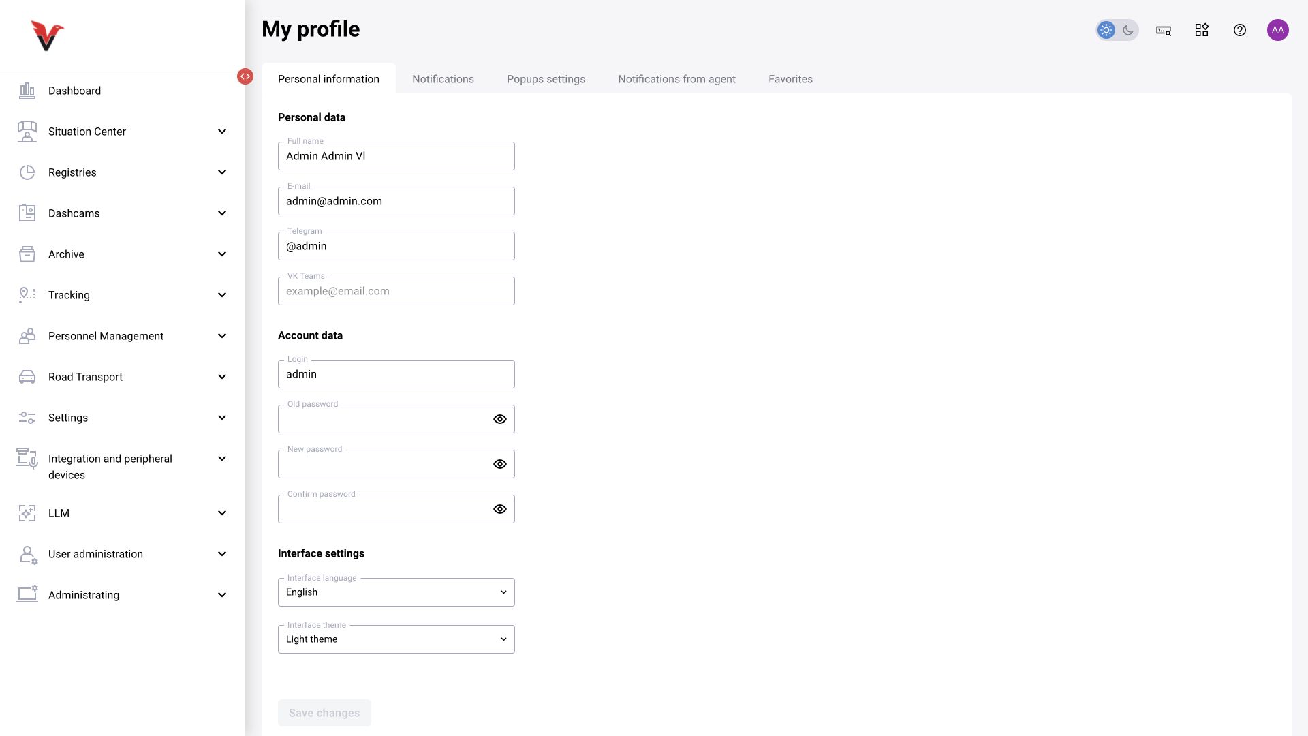Click the search device icon in header

coord(1164,30)
